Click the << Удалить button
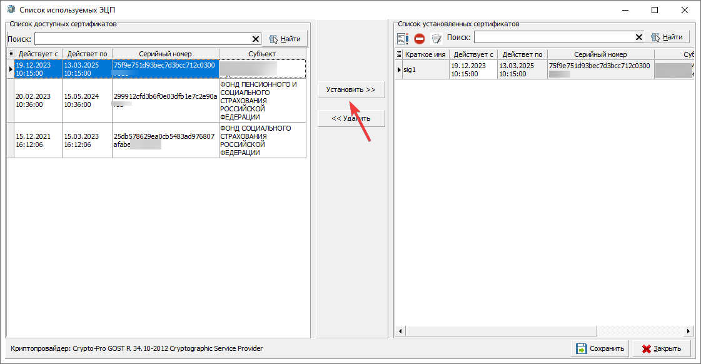 (x=351, y=118)
